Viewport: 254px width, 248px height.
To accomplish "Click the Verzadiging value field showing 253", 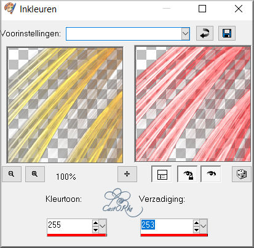I will 167,225.
